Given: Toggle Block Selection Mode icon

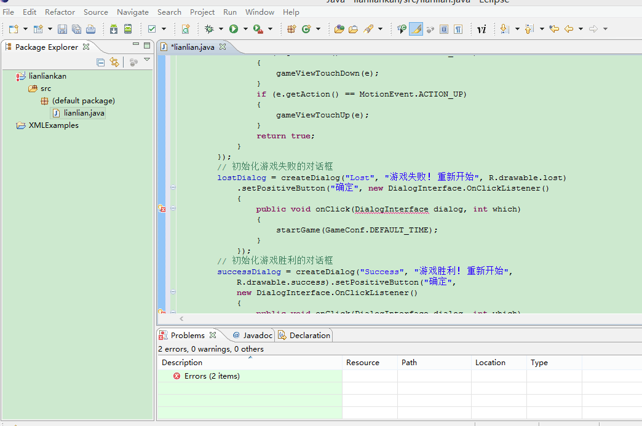Looking at the screenshot, I should 444,29.
